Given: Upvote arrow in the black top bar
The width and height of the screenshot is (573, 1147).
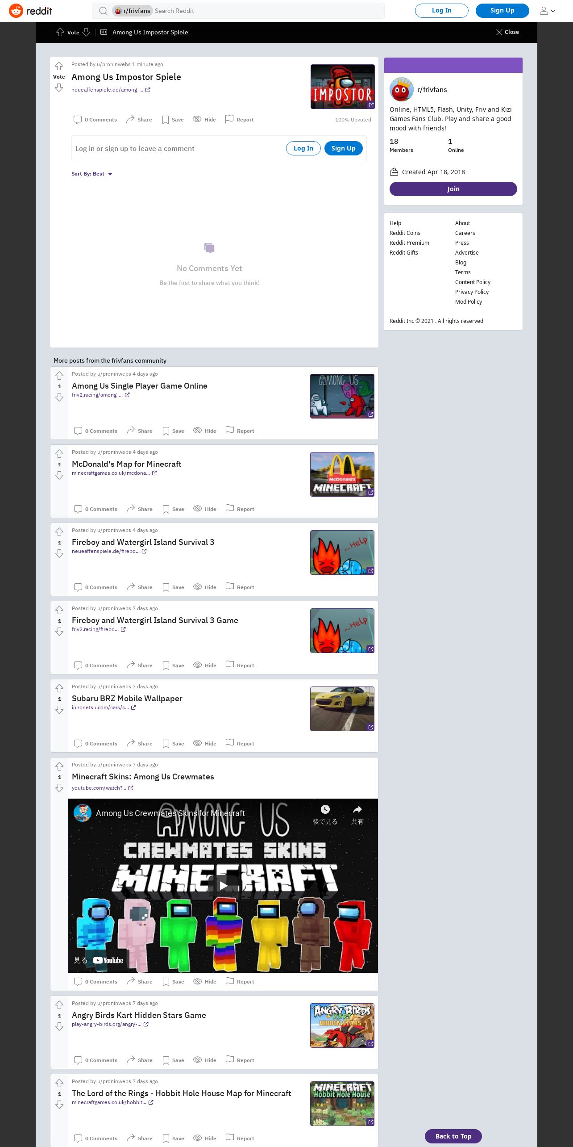Looking at the screenshot, I should pyautogui.click(x=60, y=32).
